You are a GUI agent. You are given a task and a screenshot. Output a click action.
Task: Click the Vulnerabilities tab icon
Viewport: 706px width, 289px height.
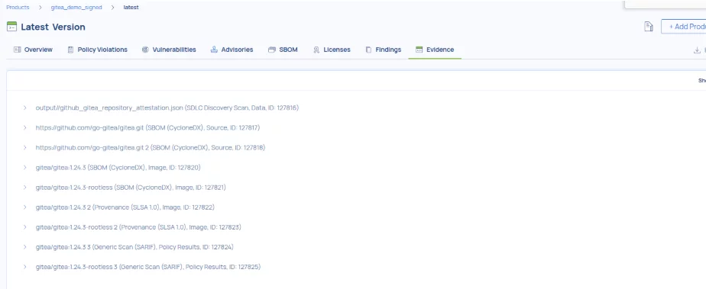pos(145,50)
